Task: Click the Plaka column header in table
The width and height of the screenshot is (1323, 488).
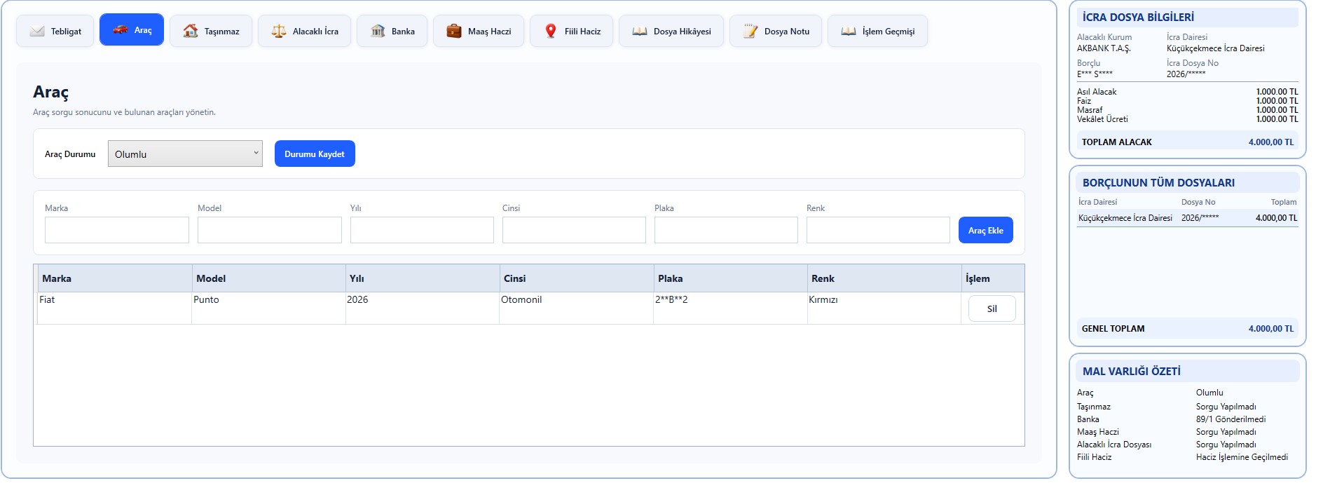Action: (x=730, y=278)
